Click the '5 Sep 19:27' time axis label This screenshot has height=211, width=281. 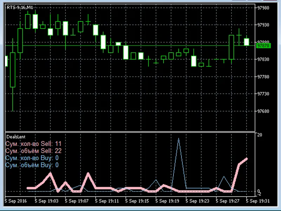(227, 201)
